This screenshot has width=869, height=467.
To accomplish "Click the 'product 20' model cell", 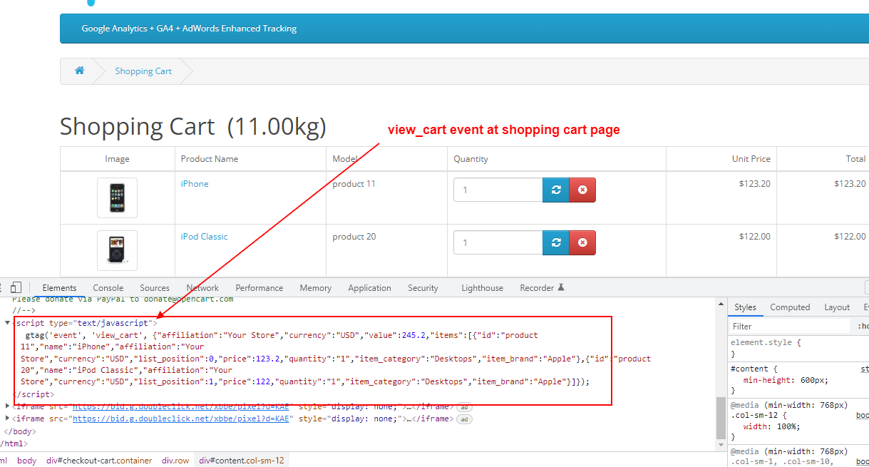I will pos(354,237).
